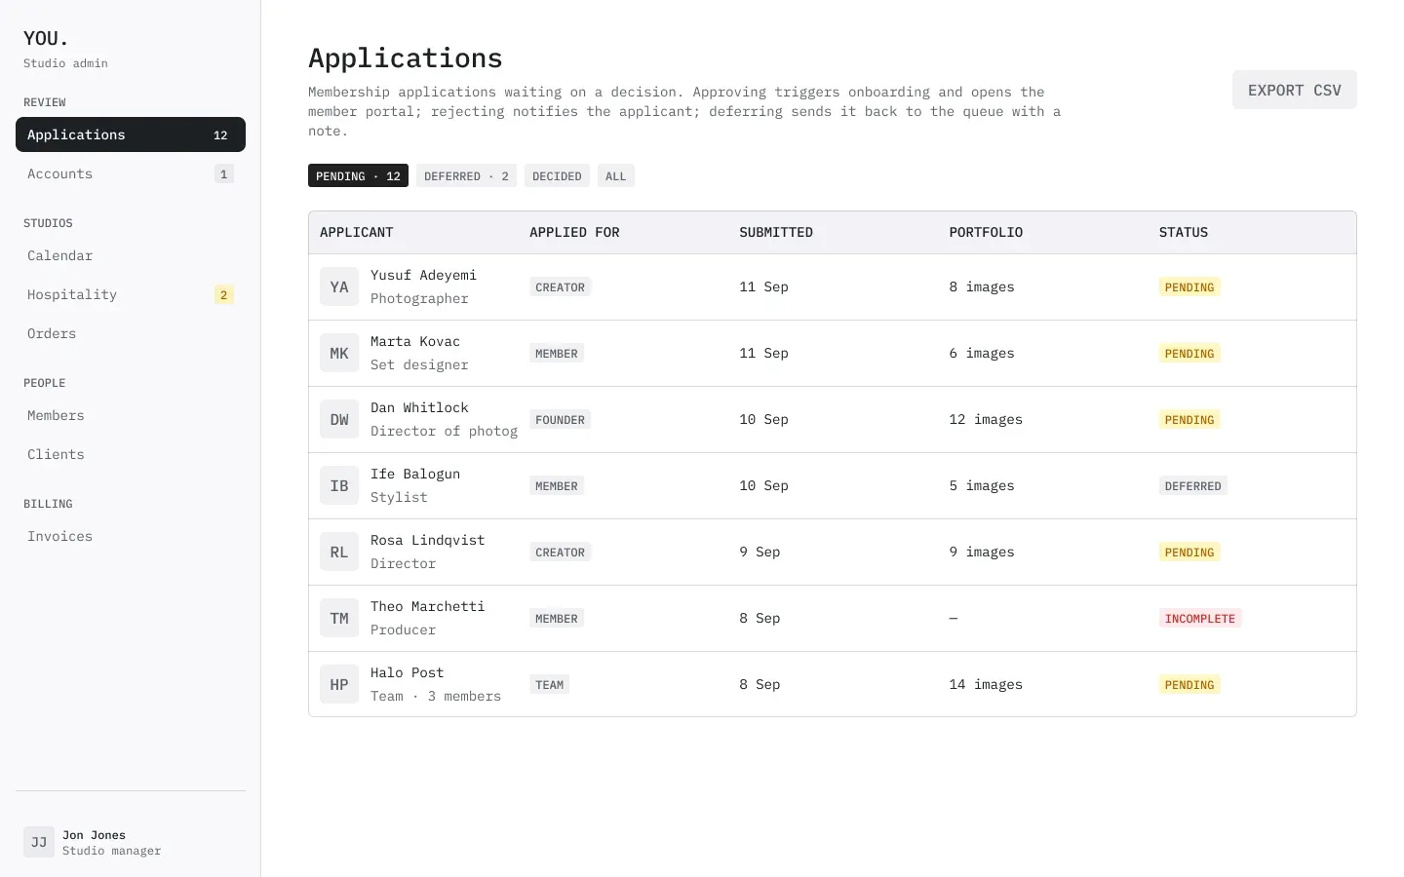
Task: Click the MK avatar for Marta Kovac
Action: click(x=339, y=354)
